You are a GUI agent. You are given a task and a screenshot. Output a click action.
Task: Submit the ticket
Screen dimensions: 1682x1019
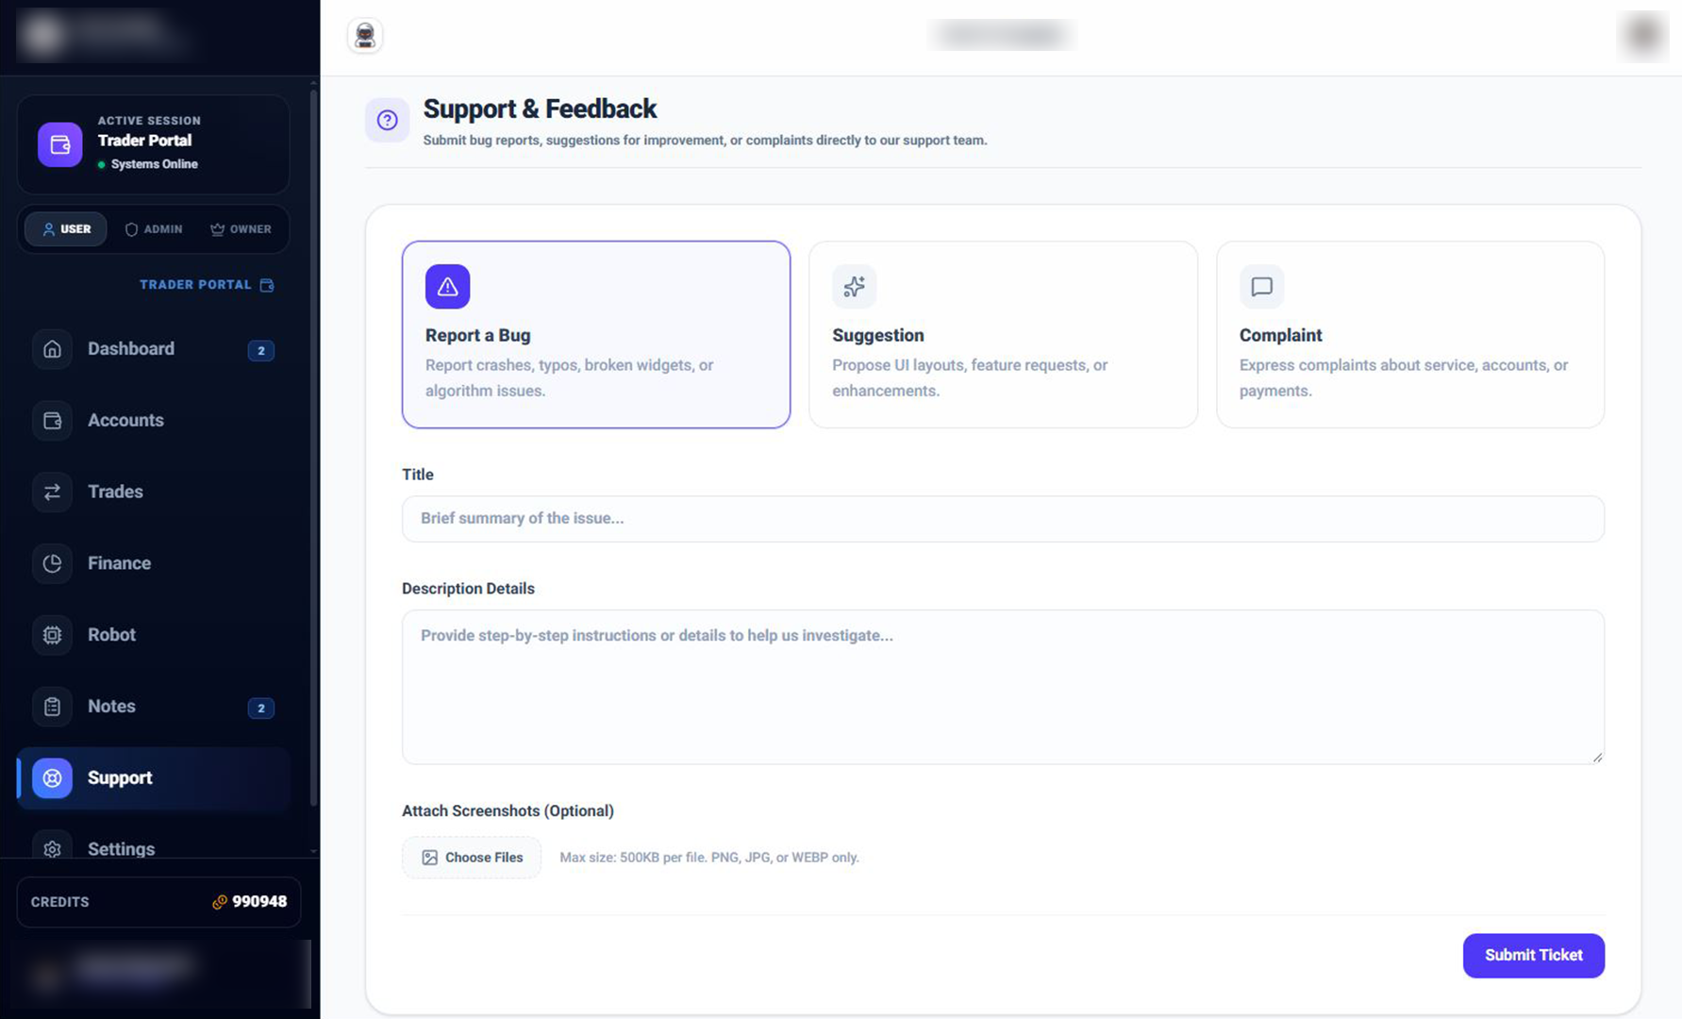tap(1533, 956)
